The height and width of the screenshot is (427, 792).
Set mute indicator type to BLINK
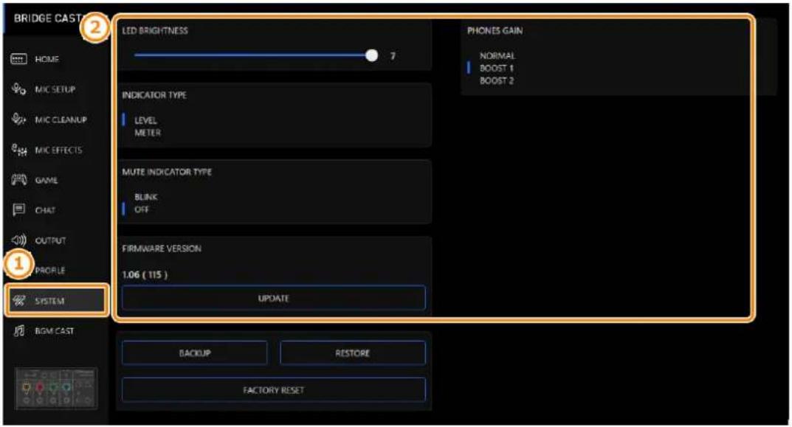[146, 197]
